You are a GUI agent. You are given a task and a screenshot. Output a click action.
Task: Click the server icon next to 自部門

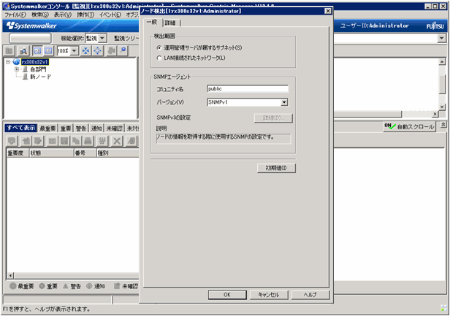click(x=26, y=69)
